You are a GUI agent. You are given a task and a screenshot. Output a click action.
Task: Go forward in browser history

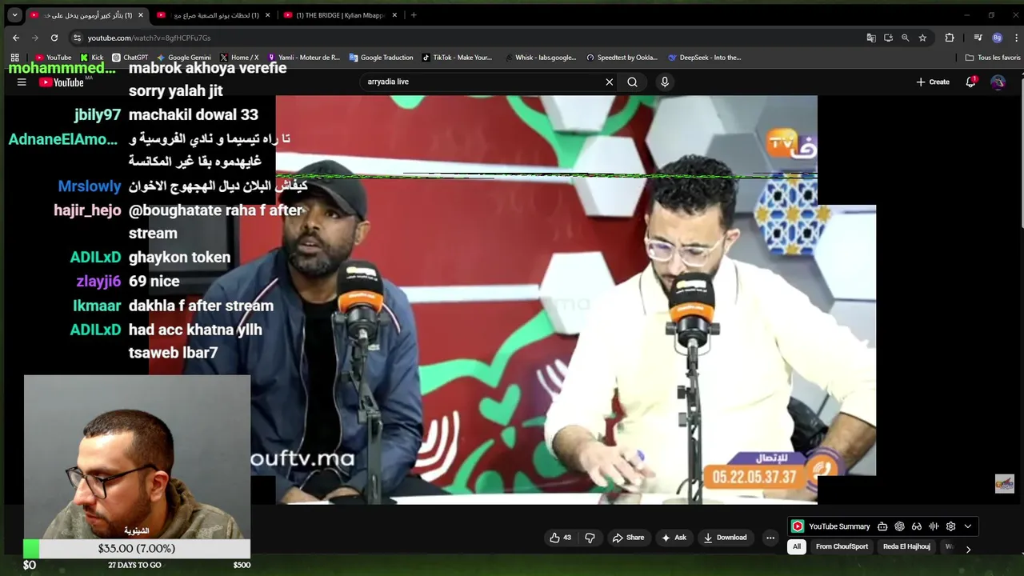(x=35, y=38)
